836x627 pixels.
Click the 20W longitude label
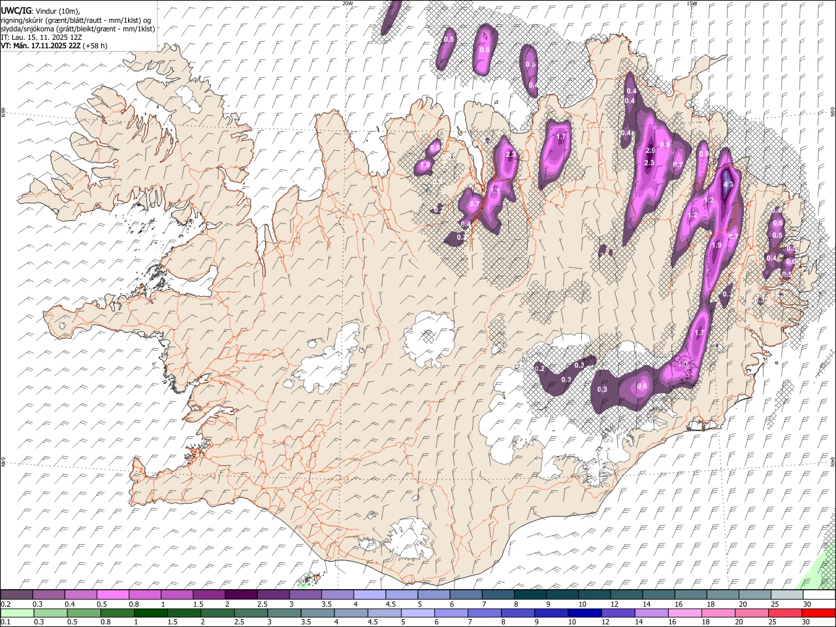coord(347,3)
